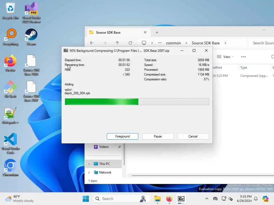Open the Firefox desktop shortcut
Screen dimensions: 274x205
tap(10, 63)
